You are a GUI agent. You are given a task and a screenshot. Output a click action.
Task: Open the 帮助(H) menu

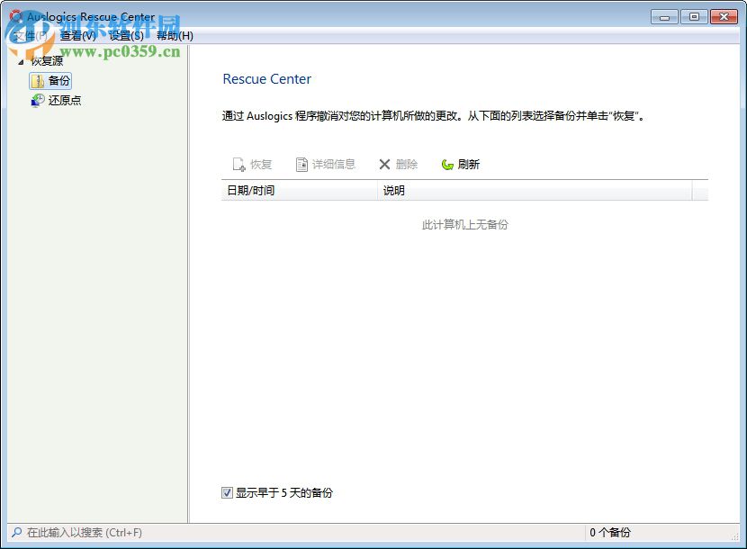[x=172, y=35]
